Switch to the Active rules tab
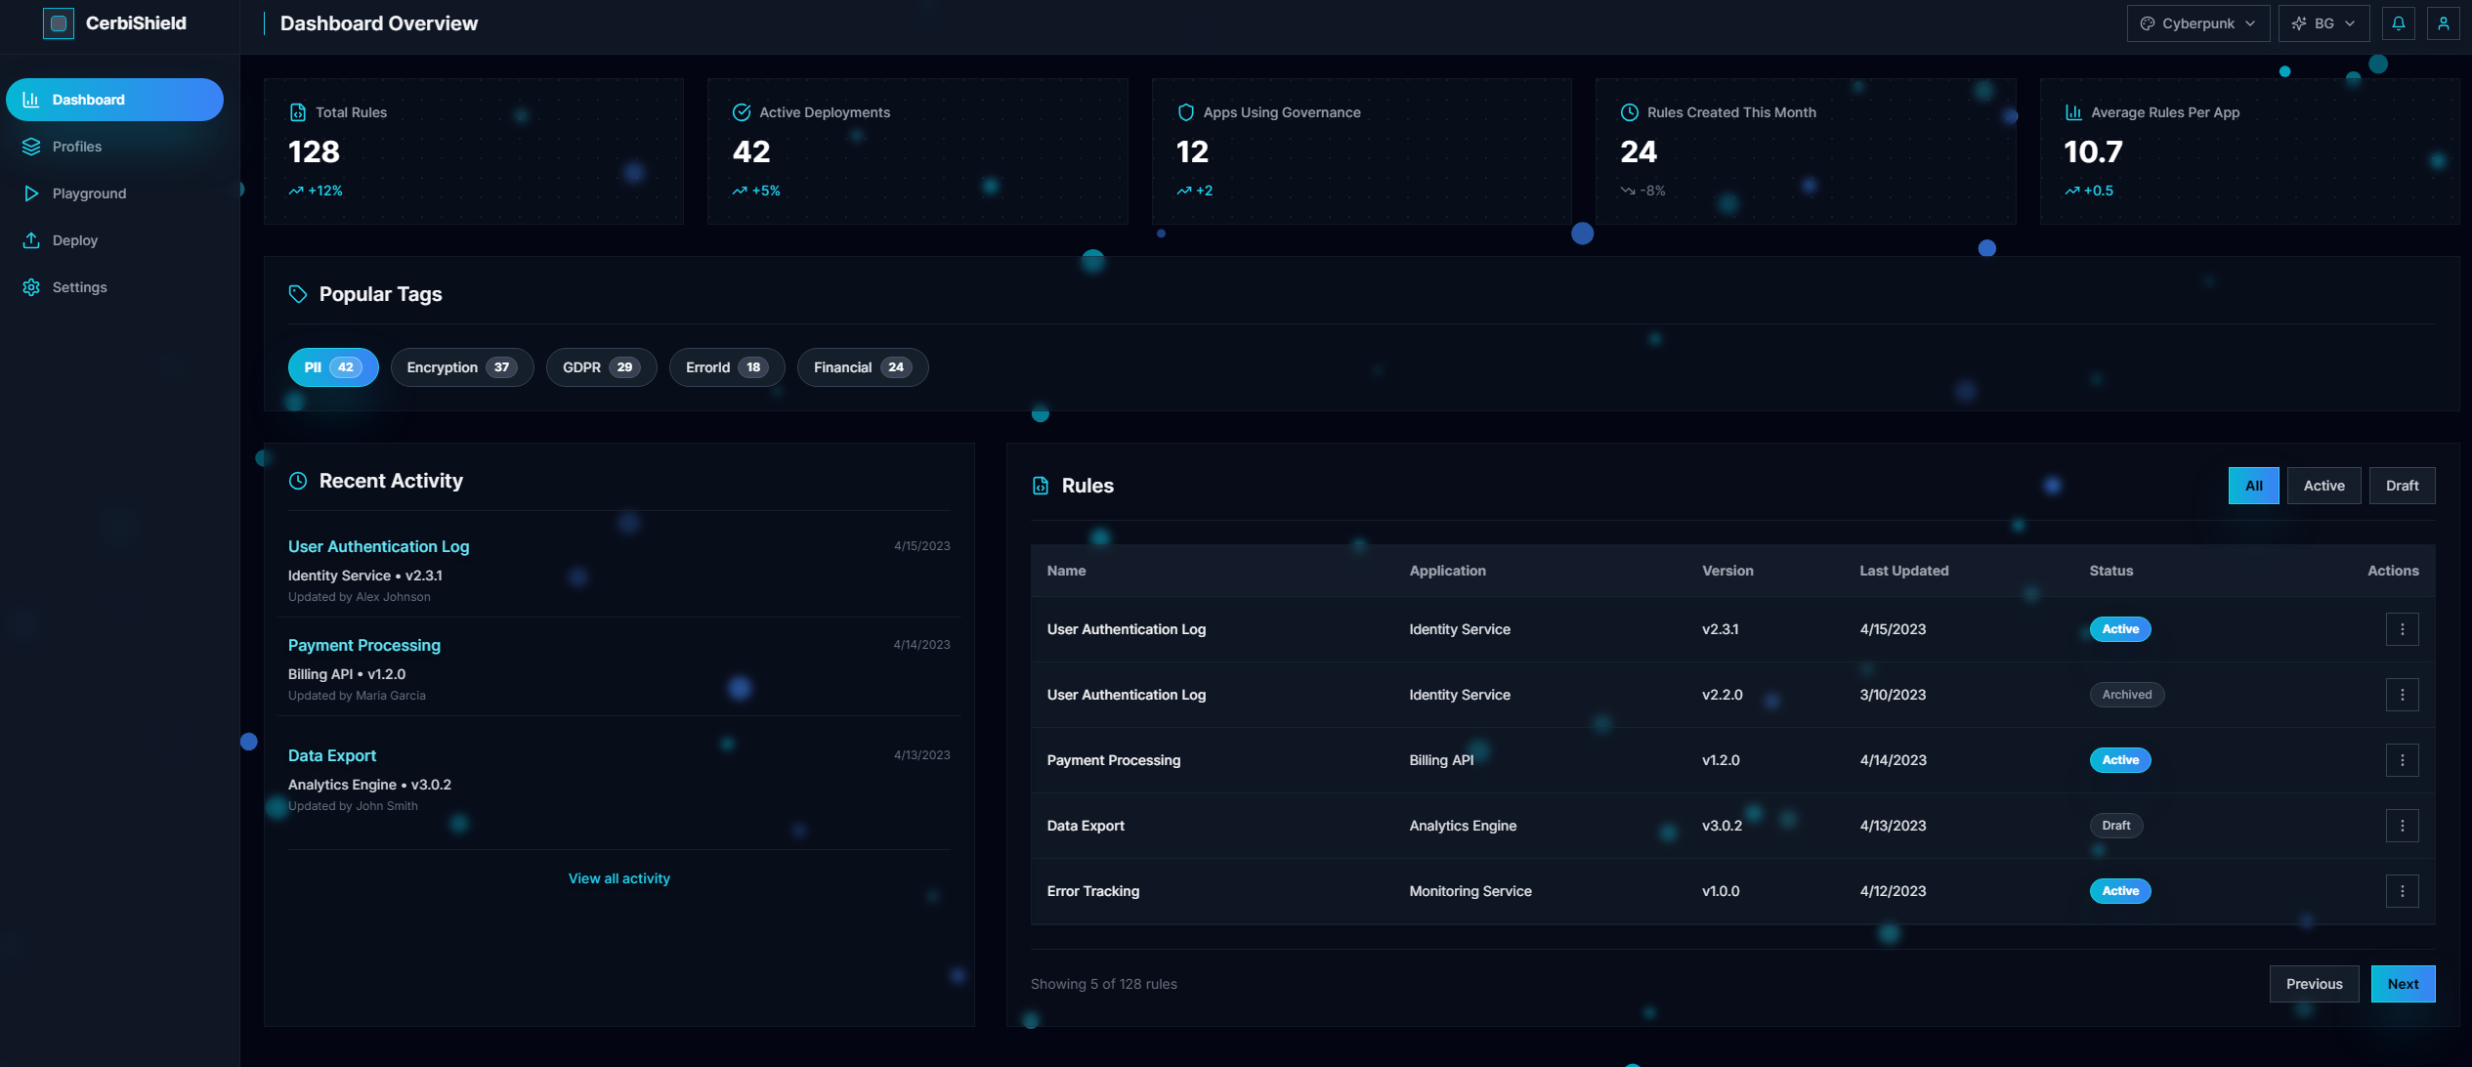This screenshot has height=1067, width=2472. coord(2324,485)
